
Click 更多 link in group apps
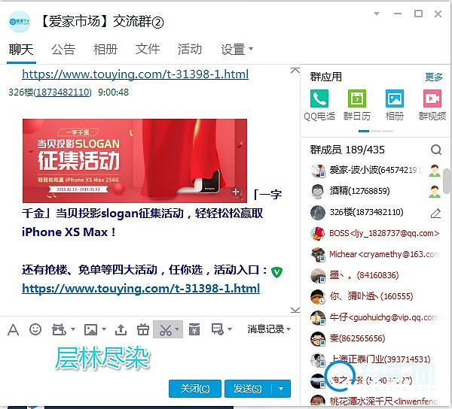(x=434, y=77)
